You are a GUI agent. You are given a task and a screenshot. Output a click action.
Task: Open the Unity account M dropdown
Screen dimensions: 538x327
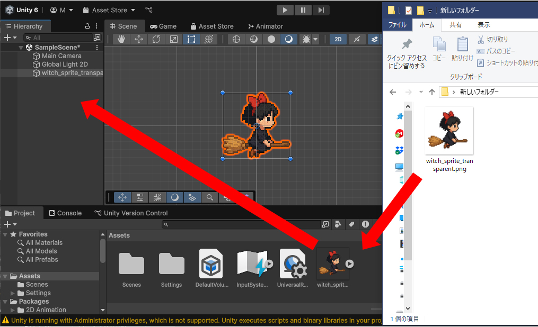(61, 10)
